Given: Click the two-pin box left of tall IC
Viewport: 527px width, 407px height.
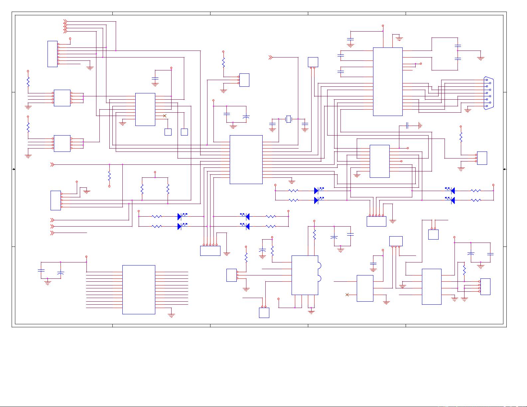Looking at the screenshot, I should (313, 62).
